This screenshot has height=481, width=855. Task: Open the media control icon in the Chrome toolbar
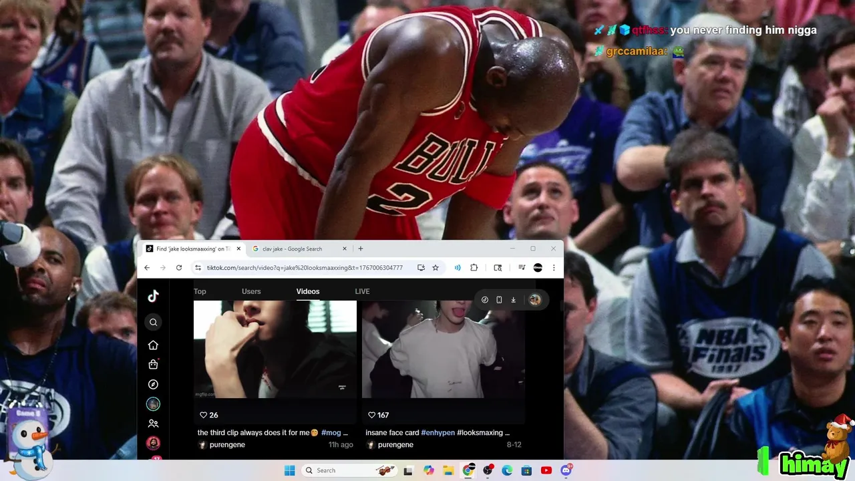(x=522, y=267)
